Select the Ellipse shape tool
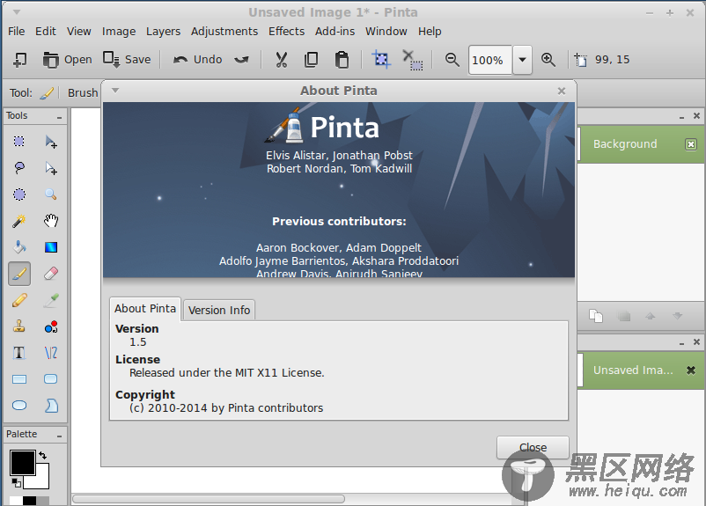Viewport: 706px width, 506px height. tap(18, 406)
